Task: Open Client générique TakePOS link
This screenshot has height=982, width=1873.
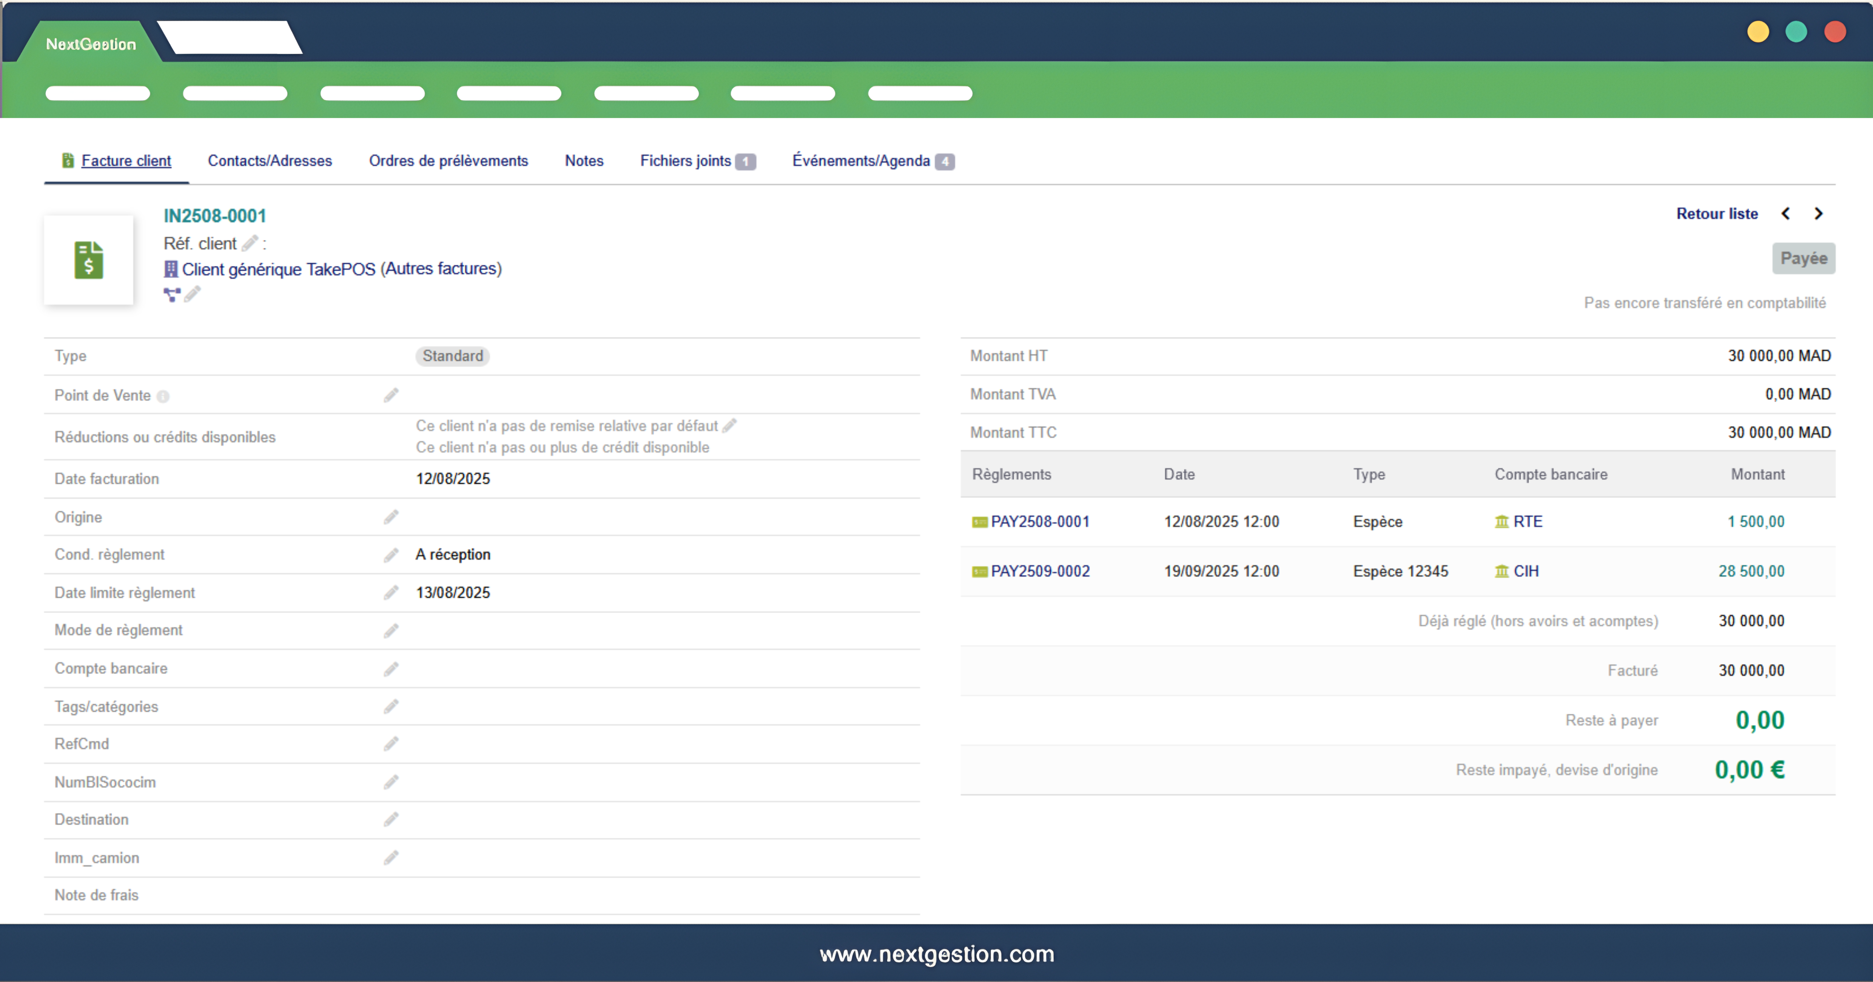Action: pos(341,269)
